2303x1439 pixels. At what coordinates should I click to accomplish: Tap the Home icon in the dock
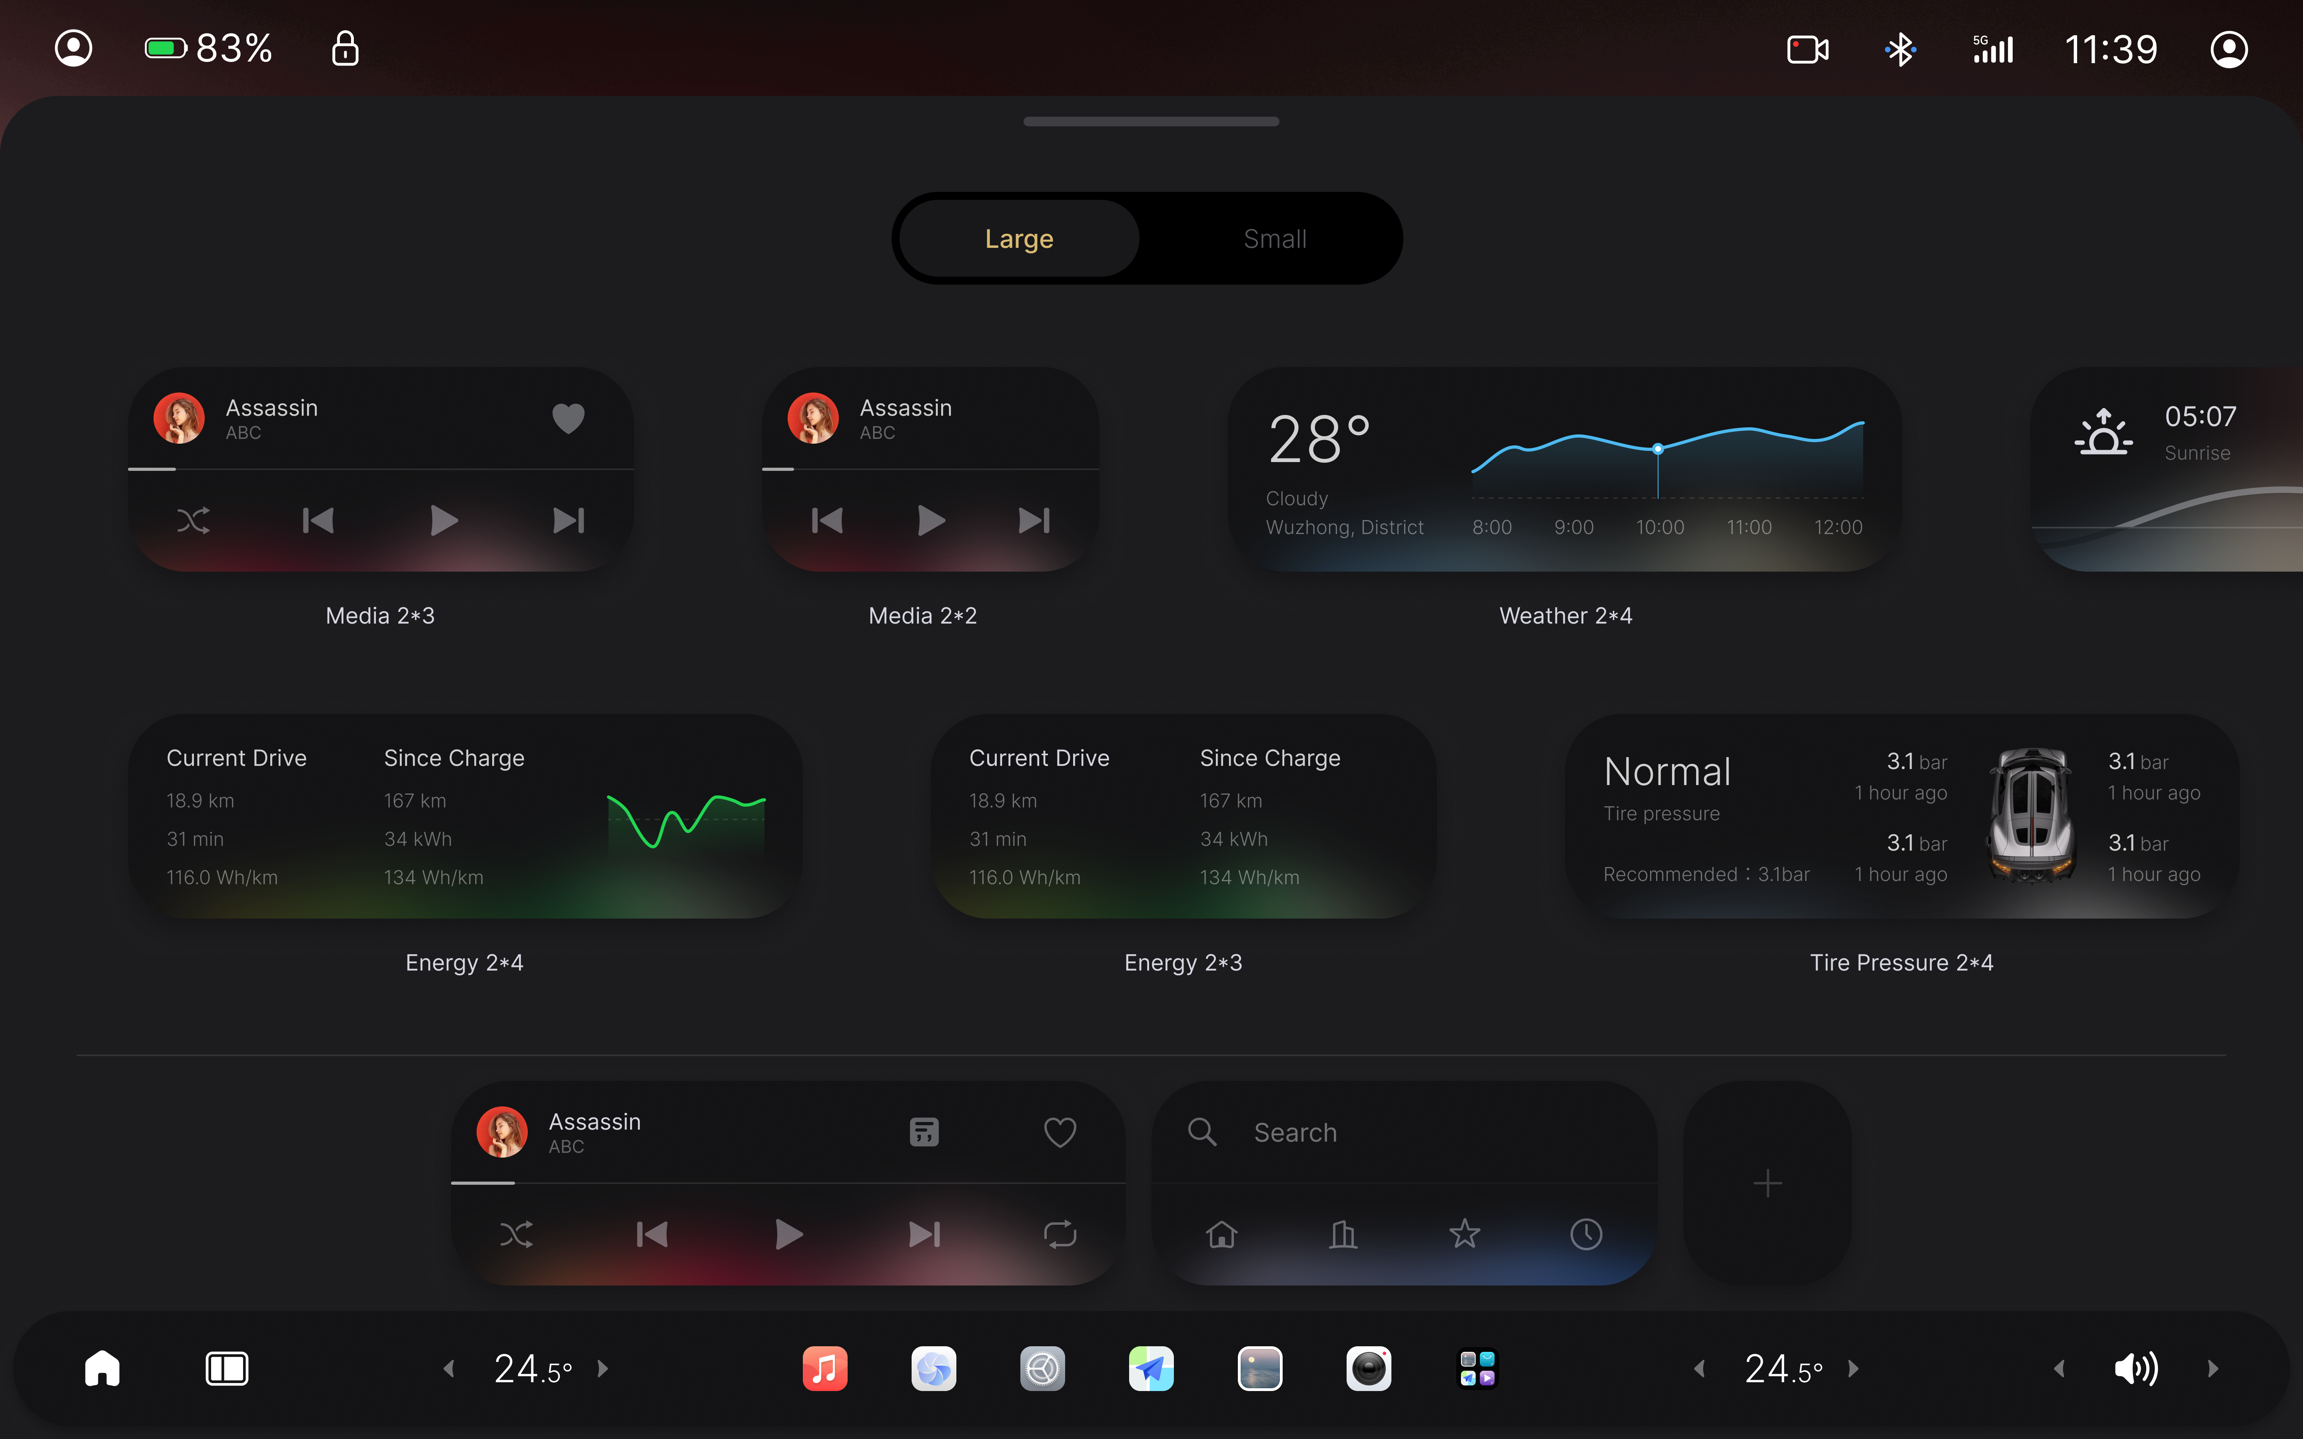(x=103, y=1369)
